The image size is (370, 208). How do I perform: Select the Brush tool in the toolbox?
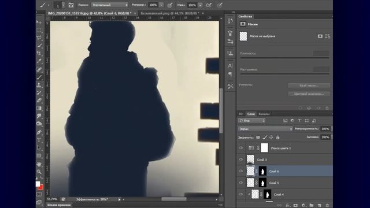tap(39, 77)
